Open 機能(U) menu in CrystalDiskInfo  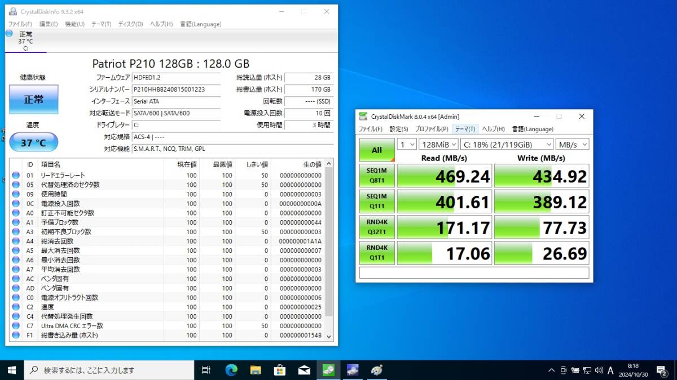[x=74, y=24]
